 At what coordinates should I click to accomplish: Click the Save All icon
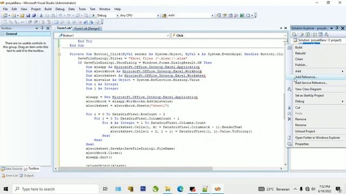coord(34,16)
